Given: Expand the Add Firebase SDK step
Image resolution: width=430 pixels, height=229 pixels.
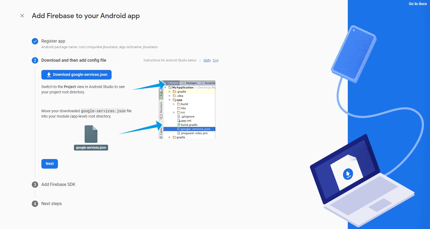Looking at the screenshot, I should [58, 185].
